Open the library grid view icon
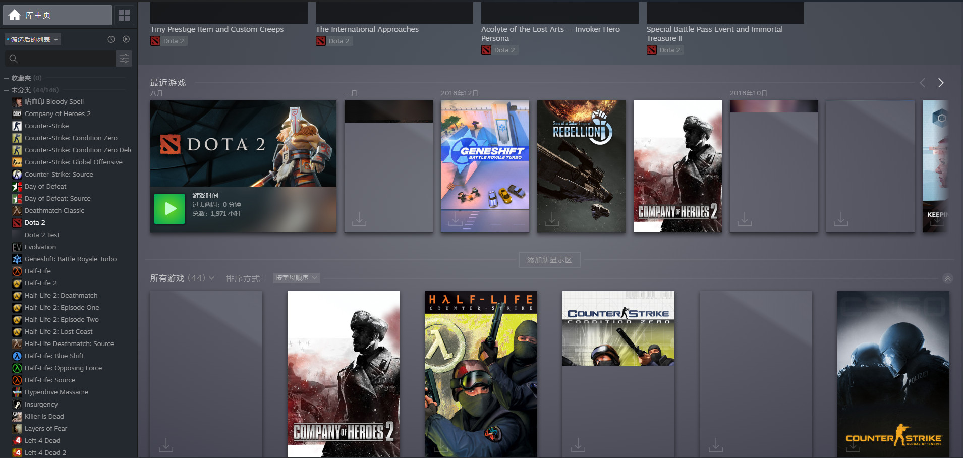 coord(124,15)
